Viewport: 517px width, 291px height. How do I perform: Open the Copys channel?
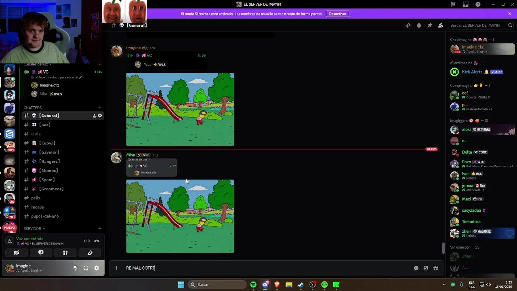[63, 143]
